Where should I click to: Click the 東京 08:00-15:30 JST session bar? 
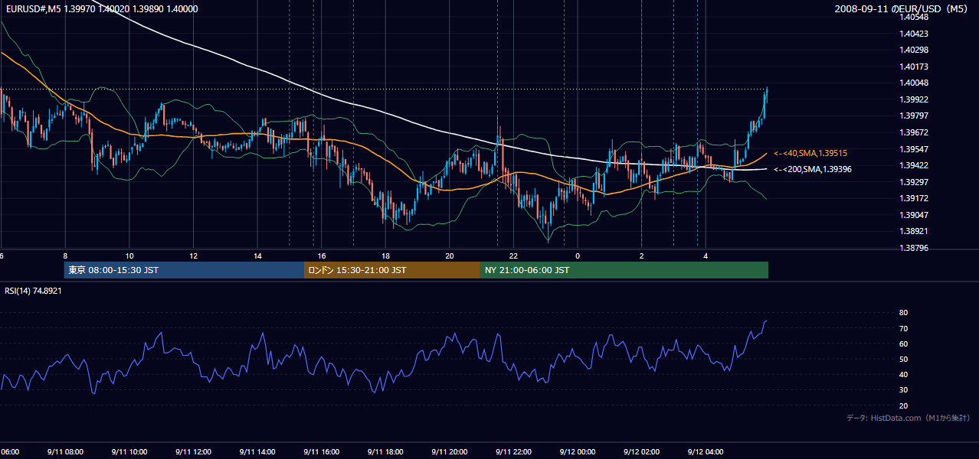coord(184,270)
